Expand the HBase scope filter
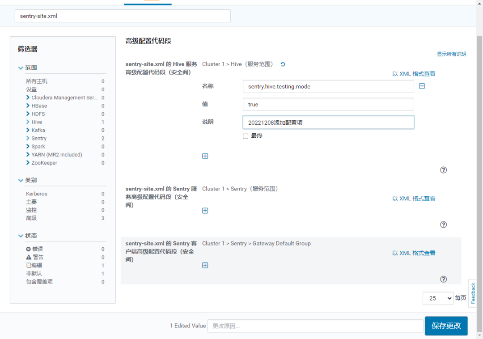The image size is (483, 339). (28, 106)
